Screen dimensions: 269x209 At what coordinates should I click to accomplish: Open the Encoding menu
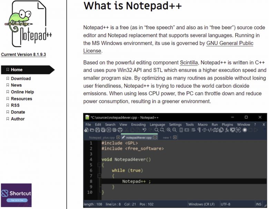[138, 125]
